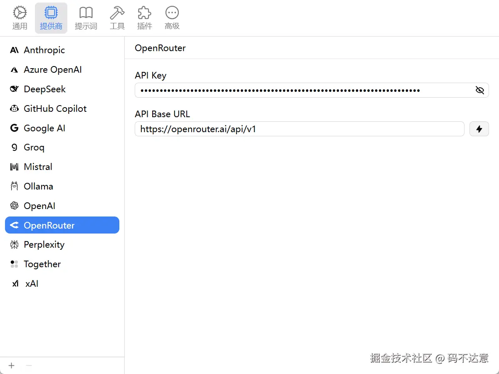
Task: Select Perplexity provider label
Action: coord(44,245)
